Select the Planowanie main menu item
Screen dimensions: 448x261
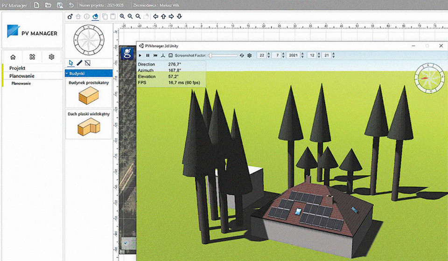pyautogui.click(x=22, y=76)
